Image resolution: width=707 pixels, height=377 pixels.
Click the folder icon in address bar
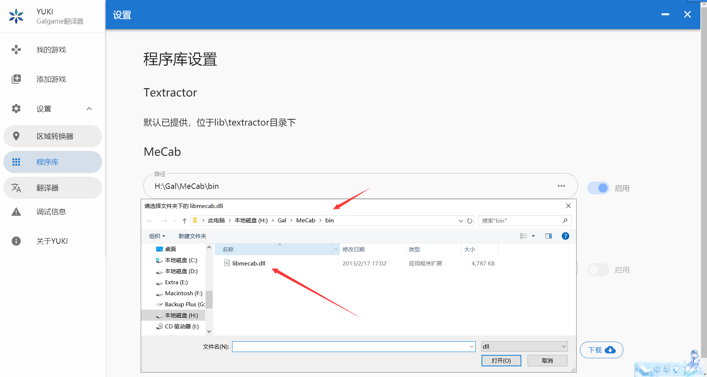pos(195,220)
